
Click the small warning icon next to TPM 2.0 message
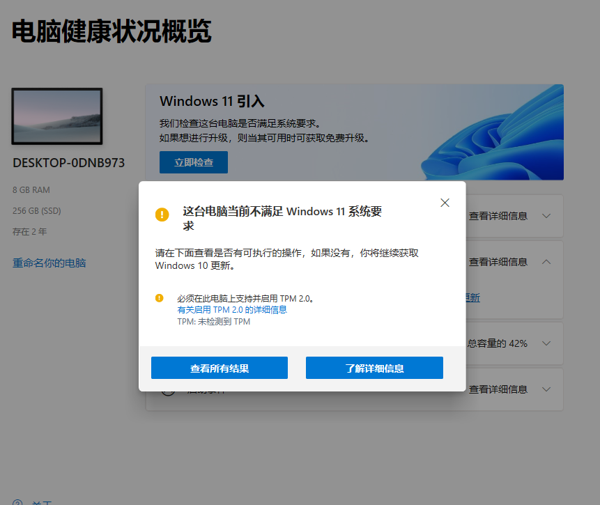click(x=159, y=298)
